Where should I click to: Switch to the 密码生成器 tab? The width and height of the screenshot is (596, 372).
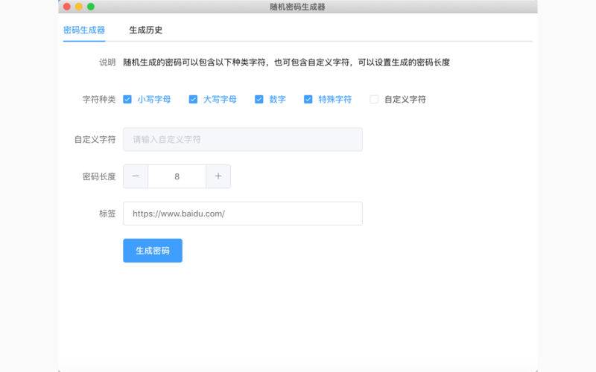point(84,30)
